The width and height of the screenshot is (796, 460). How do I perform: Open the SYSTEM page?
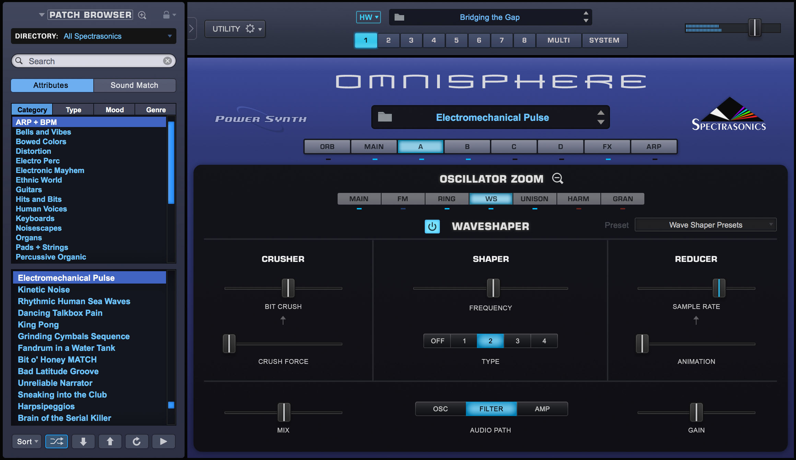[604, 40]
